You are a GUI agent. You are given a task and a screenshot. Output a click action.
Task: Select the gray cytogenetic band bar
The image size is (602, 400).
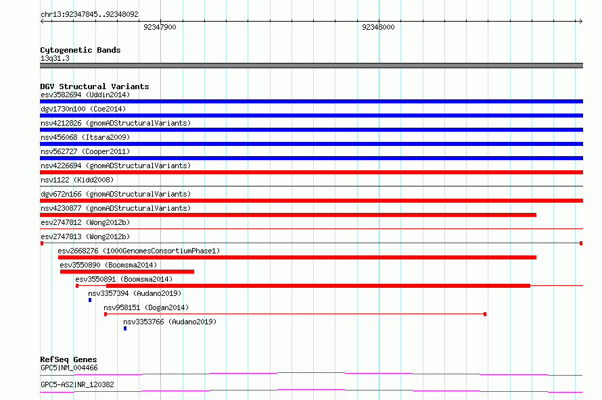click(x=311, y=66)
